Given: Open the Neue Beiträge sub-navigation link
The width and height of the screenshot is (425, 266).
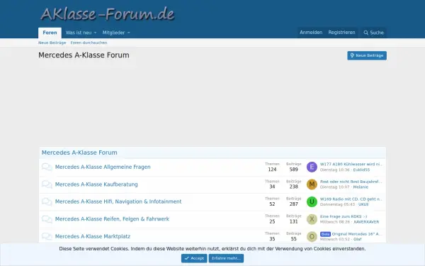Looking at the screenshot, I should [x=52, y=43].
